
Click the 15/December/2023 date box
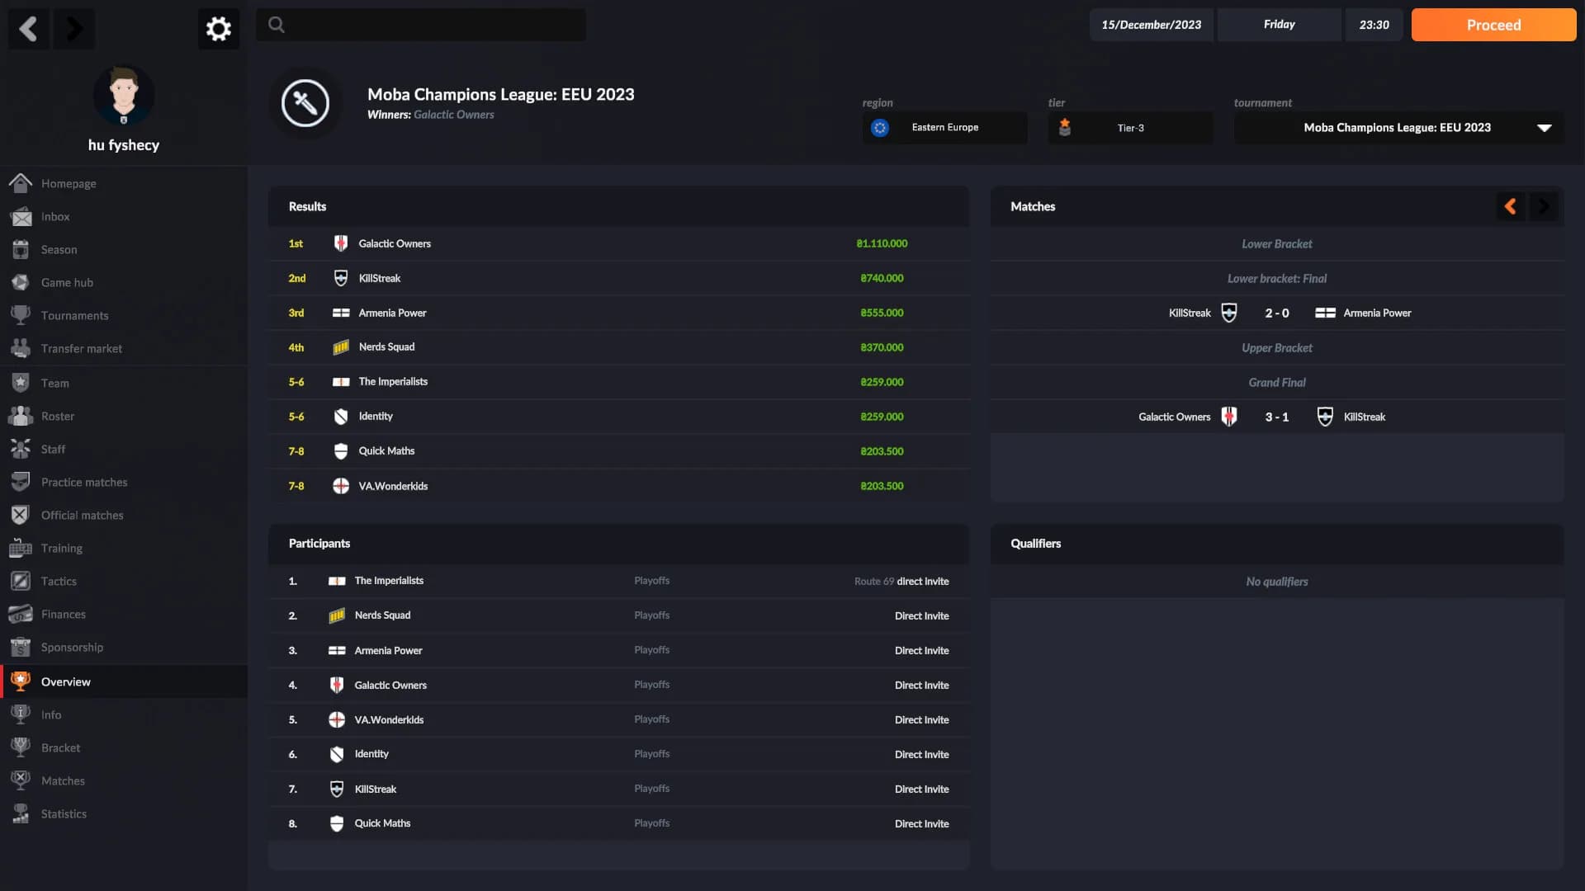pos(1152,25)
